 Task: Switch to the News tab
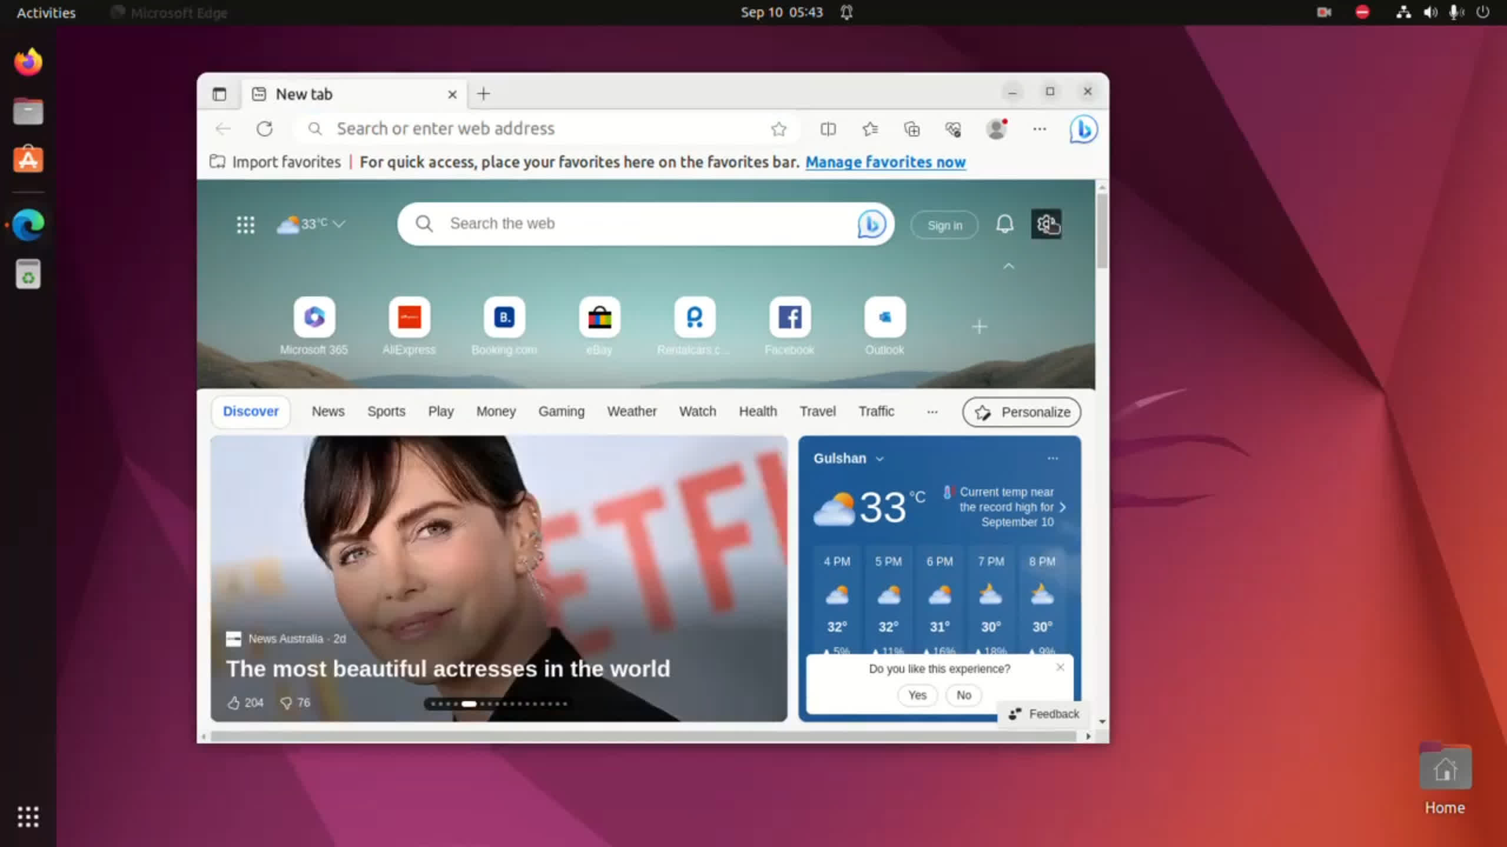pos(328,412)
